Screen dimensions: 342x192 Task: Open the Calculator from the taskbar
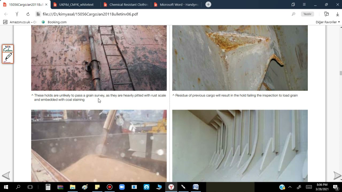tap(48, 187)
